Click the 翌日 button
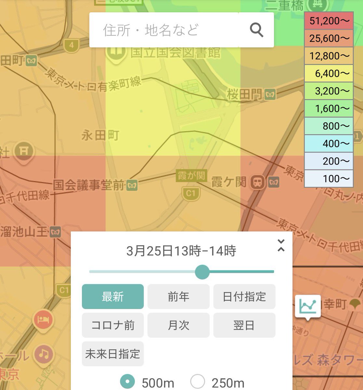 244,325
